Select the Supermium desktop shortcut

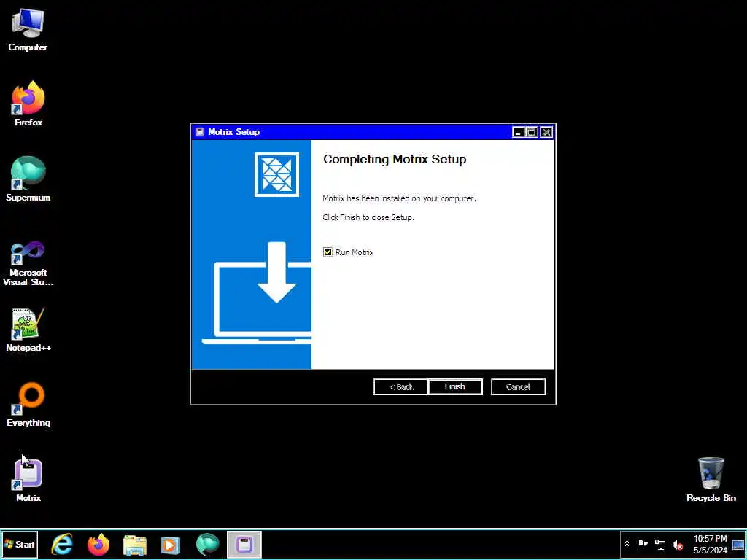[28, 179]
